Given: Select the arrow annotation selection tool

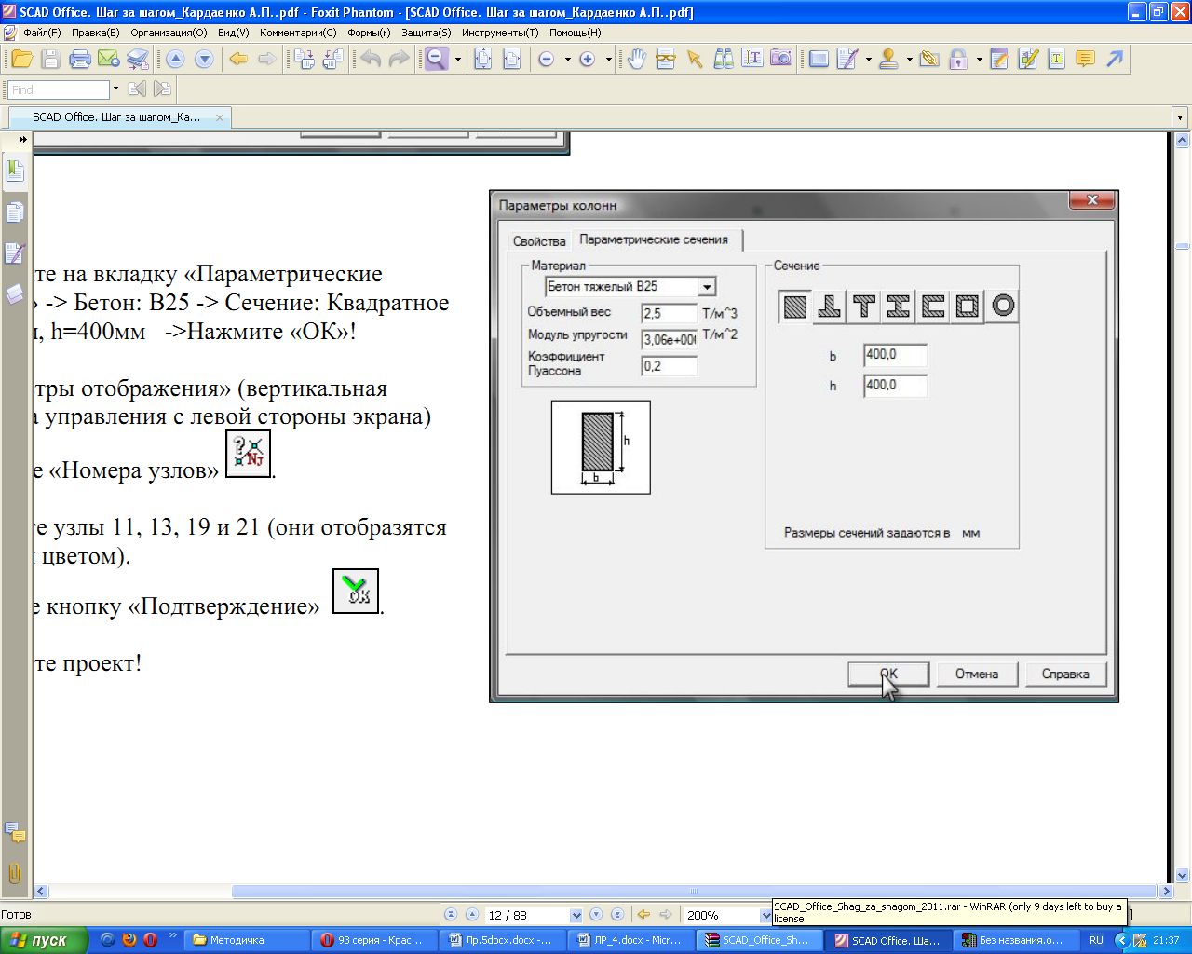Looking at the screenshot, I should pos(694,59).
